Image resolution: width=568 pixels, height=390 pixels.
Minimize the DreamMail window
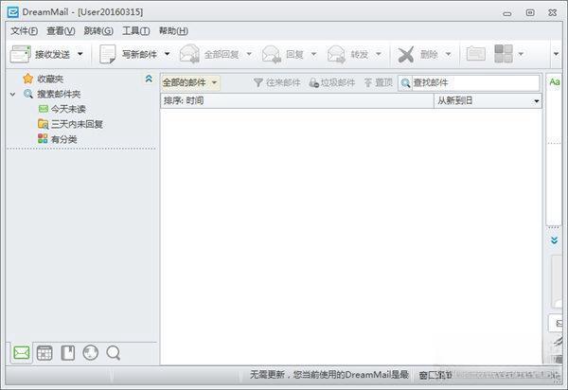click(x=507, y=13)
